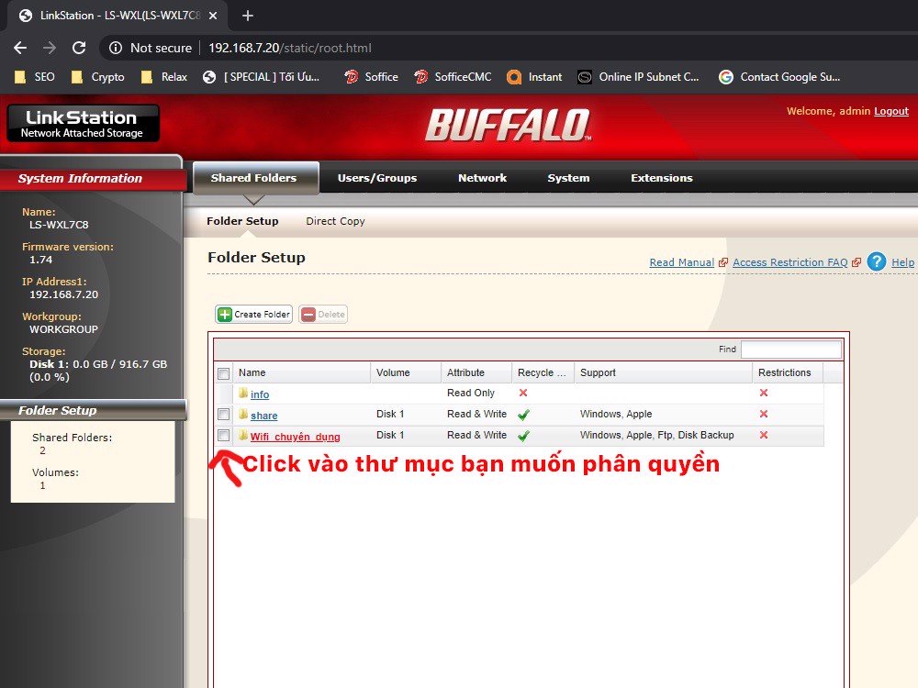918x688 pixels.
Task: Open the Extensions tab
Action: tap(662, 178)
